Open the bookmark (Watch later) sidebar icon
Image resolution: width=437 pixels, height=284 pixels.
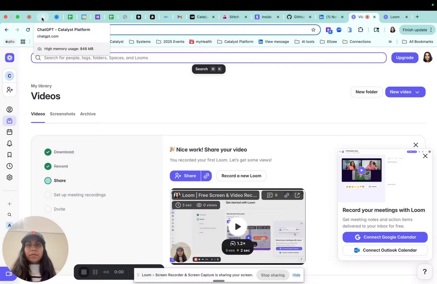pos(10,155)
